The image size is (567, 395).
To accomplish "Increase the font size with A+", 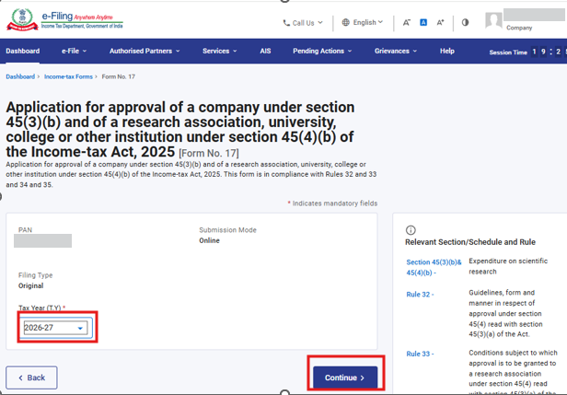I will (x=441, y=22).
